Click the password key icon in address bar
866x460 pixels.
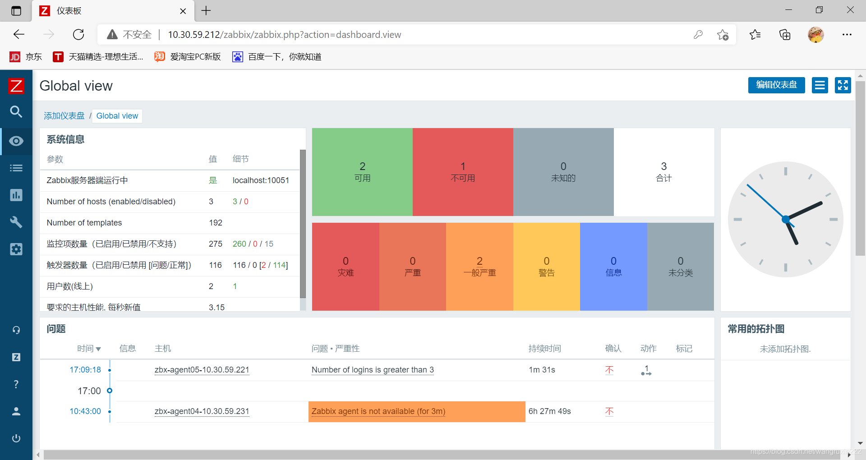pos(698,34)
